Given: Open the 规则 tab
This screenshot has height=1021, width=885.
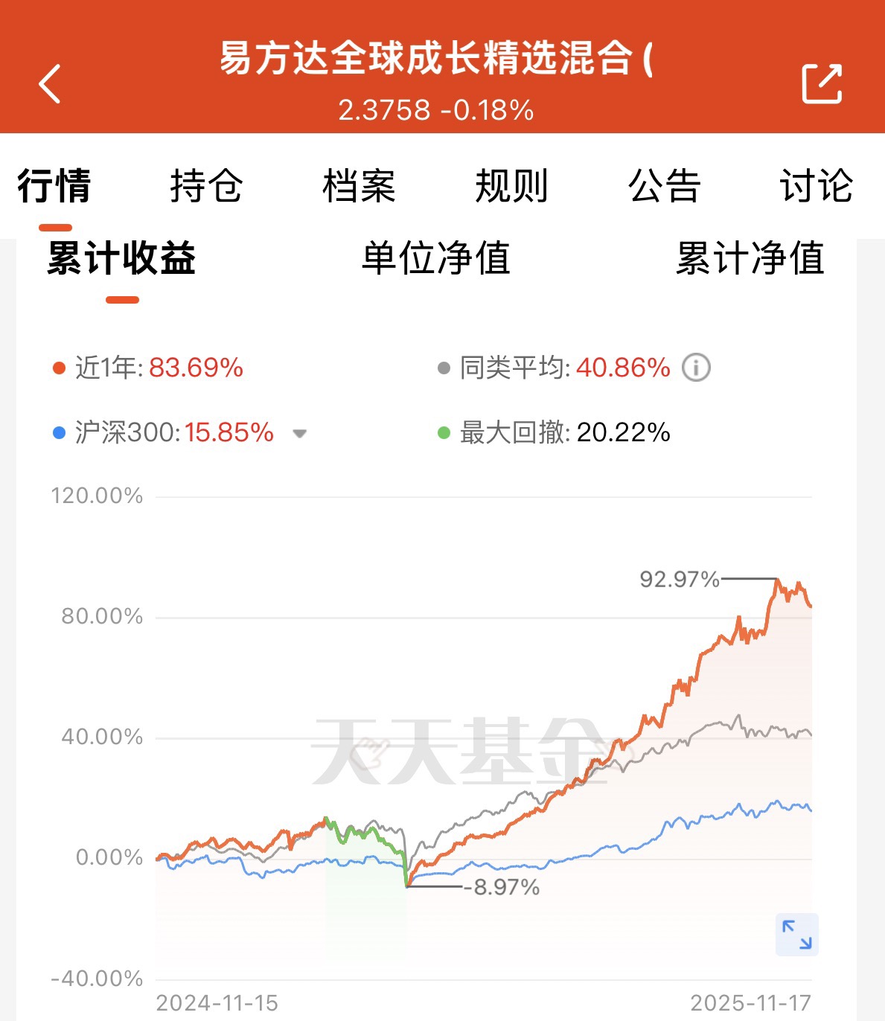Looking at the screenshot, I should tap(511, 186).
